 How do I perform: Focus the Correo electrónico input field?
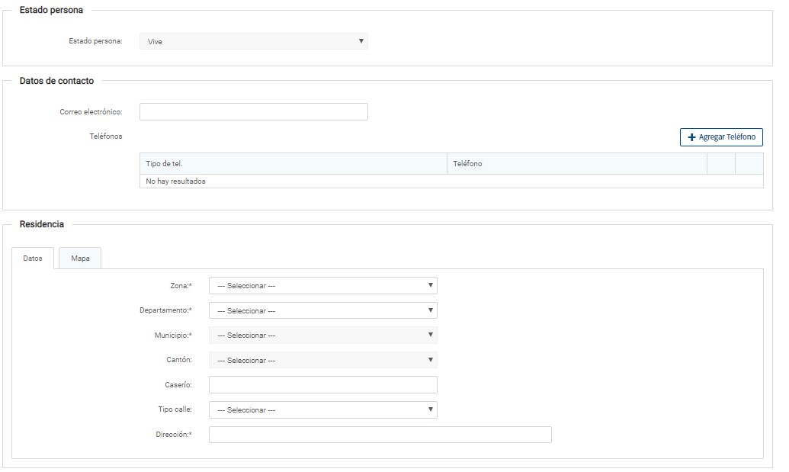click(x=253, y=112)
